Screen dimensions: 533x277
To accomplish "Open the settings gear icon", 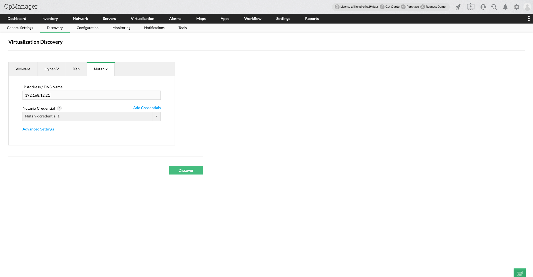I will tap(516, 7).
